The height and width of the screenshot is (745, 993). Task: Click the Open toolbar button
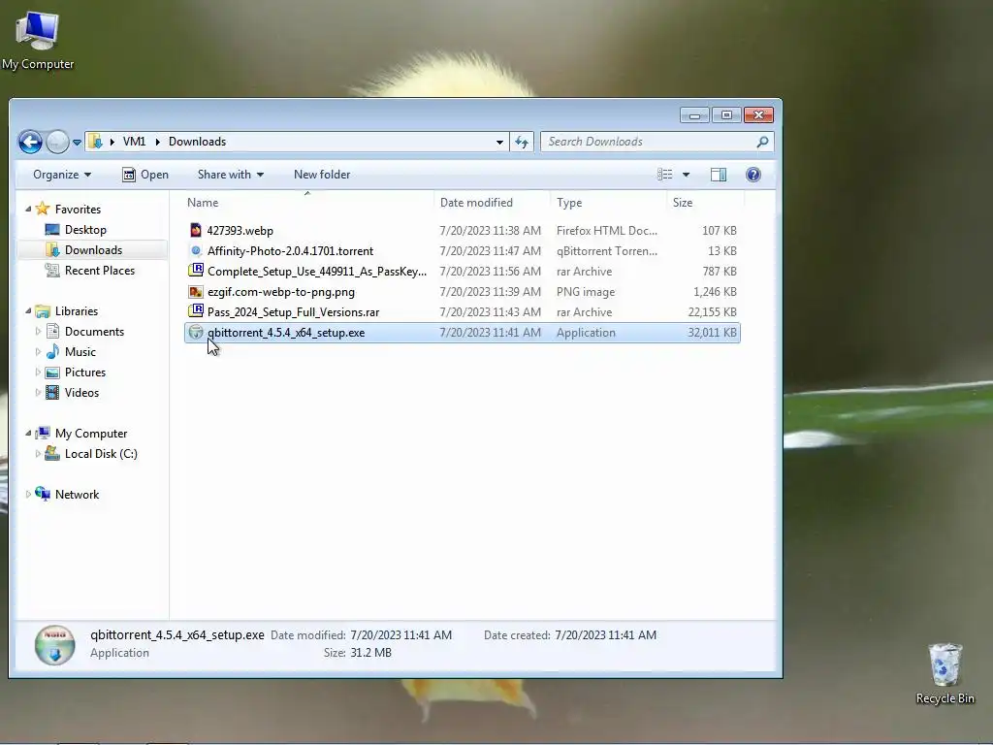(145, 175)
